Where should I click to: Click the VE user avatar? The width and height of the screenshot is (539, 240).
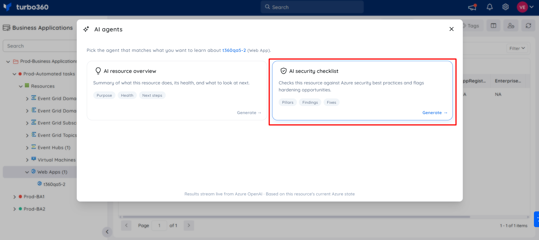pyautogui.click(x=522, y=7)
